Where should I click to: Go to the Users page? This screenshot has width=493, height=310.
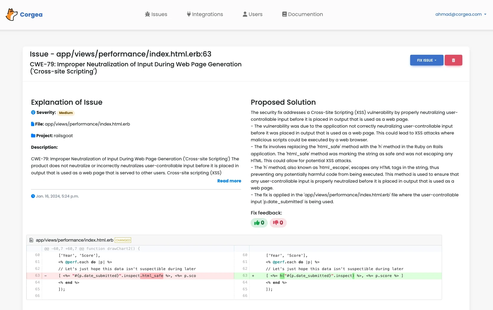(x=252, y=14)
